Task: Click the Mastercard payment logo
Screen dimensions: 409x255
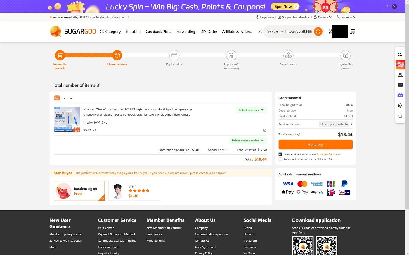Action: click(302, 184)
